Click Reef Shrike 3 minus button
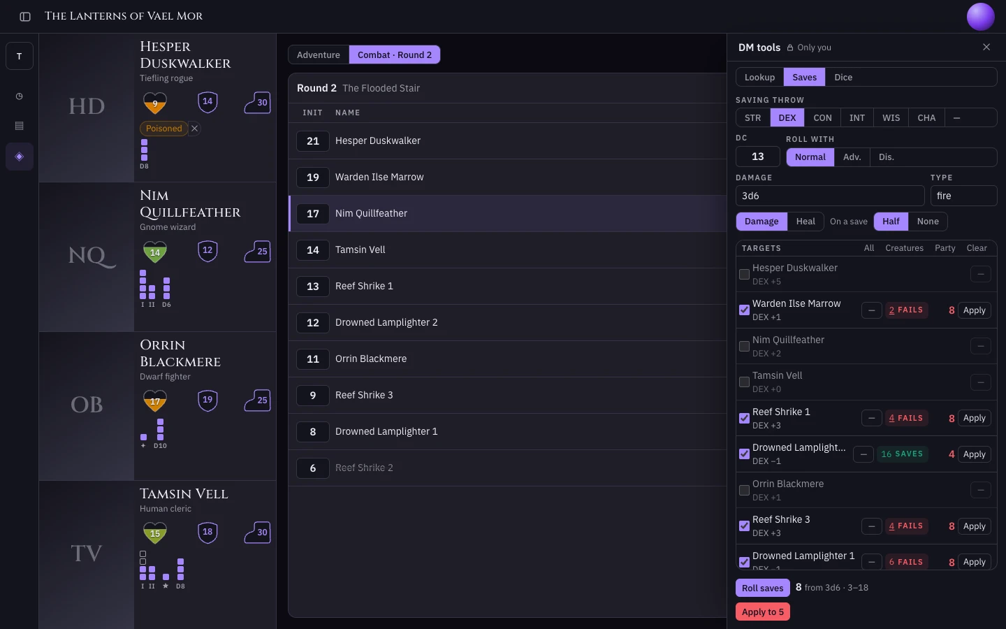The width and height of the screenshot is (1006, 629). [871, 526]
